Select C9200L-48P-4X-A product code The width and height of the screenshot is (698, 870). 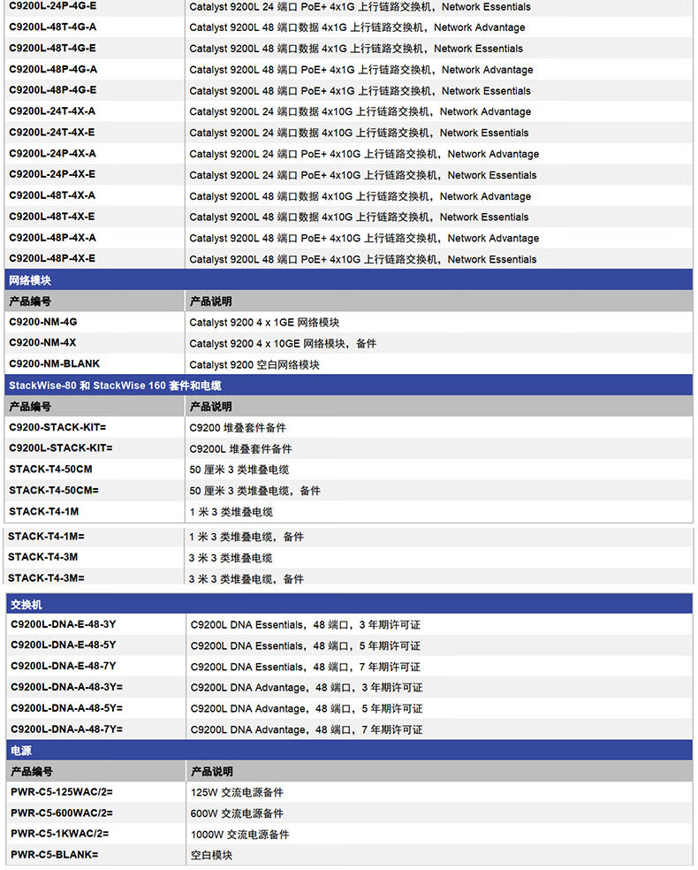[x=53, y=238]
